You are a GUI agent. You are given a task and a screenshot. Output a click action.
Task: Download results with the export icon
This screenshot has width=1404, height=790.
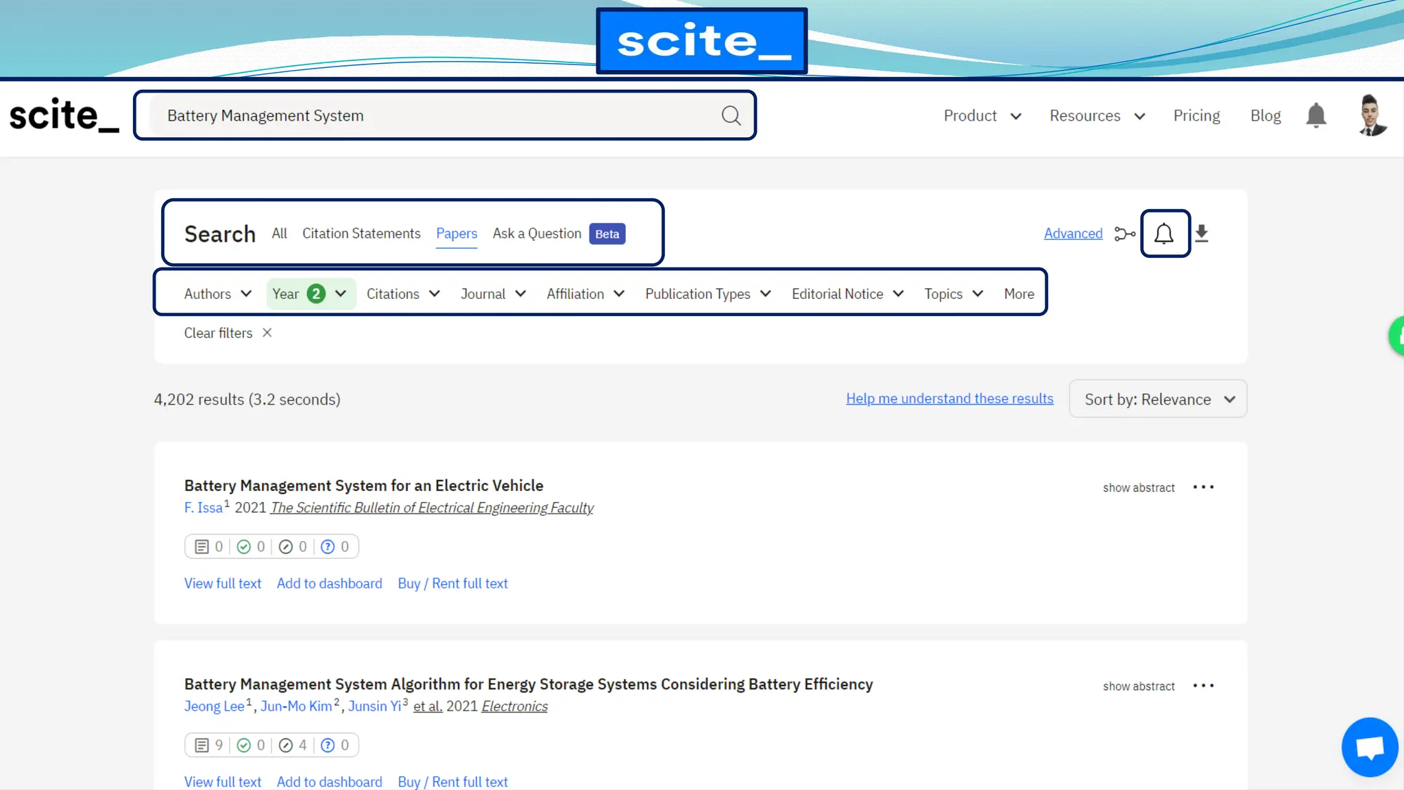[x=1201, y=234]
